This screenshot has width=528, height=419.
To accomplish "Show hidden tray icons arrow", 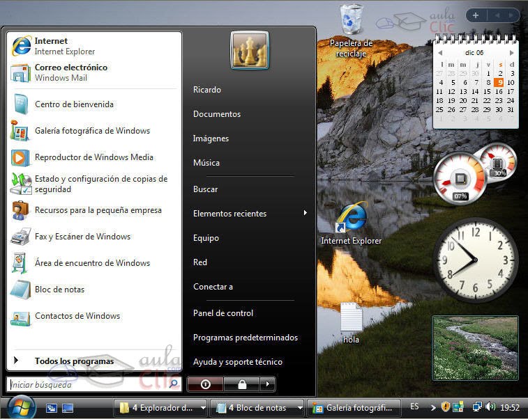I will (433, 408).
